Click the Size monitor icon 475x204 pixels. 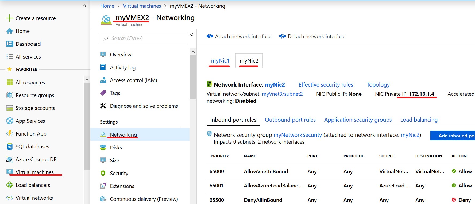[x=103, y=160]
